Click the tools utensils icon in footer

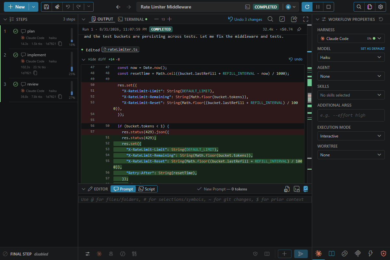[x=134, y=254]
